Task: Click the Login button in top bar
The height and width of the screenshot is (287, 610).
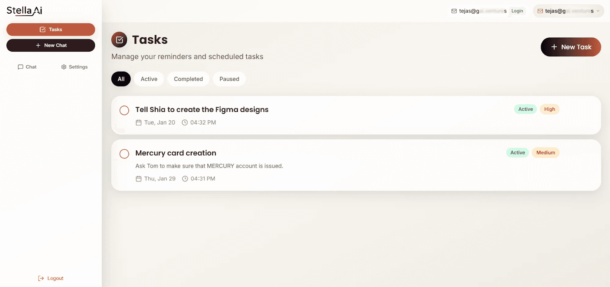Action: tap(518, 11)
